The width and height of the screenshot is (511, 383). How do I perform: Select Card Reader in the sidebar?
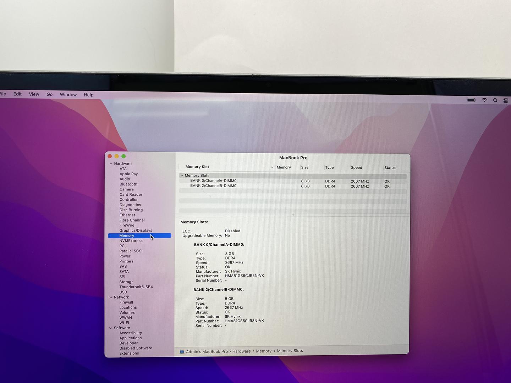(131, 195)
